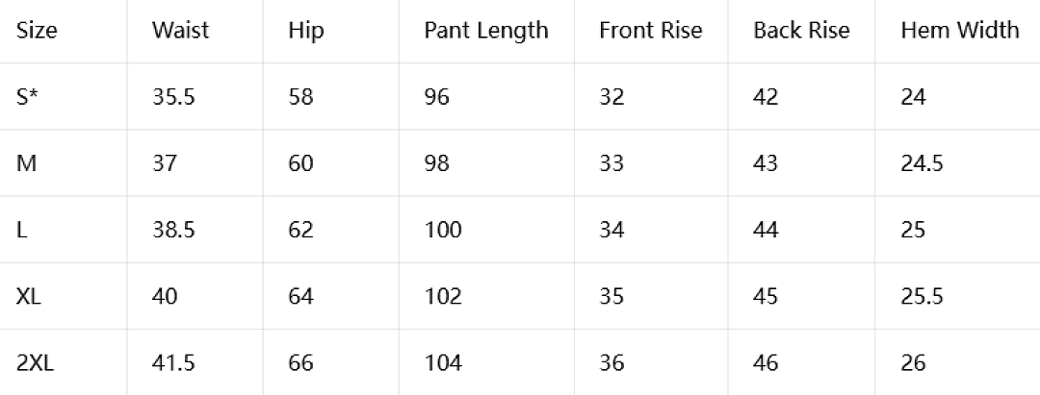Select the Back Rise column header
Image resolution: width=1040 pixels, height=395 pixels.
pyautogui.click(x=801, y=30)
